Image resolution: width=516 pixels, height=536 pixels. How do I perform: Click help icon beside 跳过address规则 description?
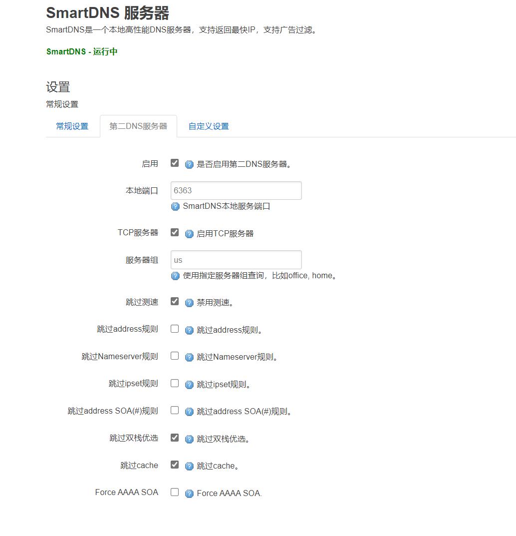189,331
